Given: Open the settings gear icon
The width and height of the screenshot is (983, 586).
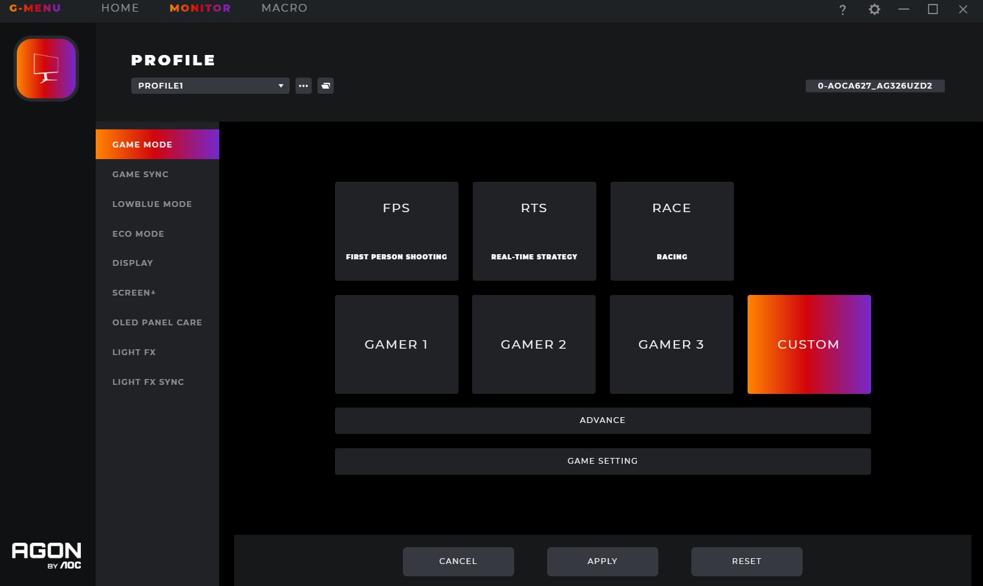Looking at the screenshot, I should click(x=874, y=9).
